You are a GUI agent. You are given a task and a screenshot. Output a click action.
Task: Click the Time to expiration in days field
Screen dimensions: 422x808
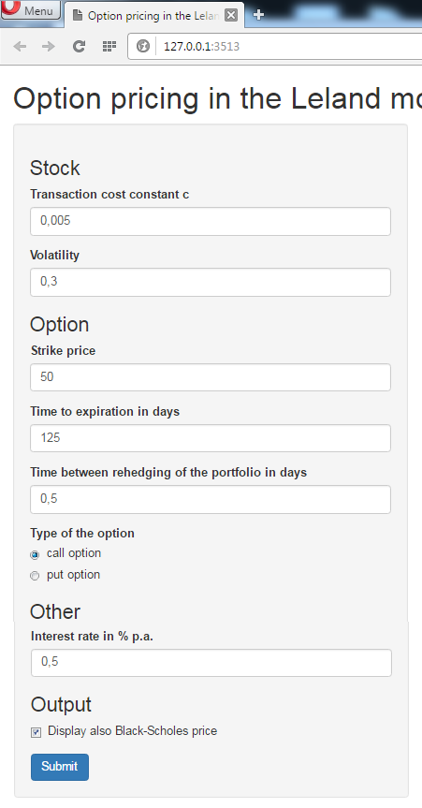pyautogui.click(x=211, y=438)
